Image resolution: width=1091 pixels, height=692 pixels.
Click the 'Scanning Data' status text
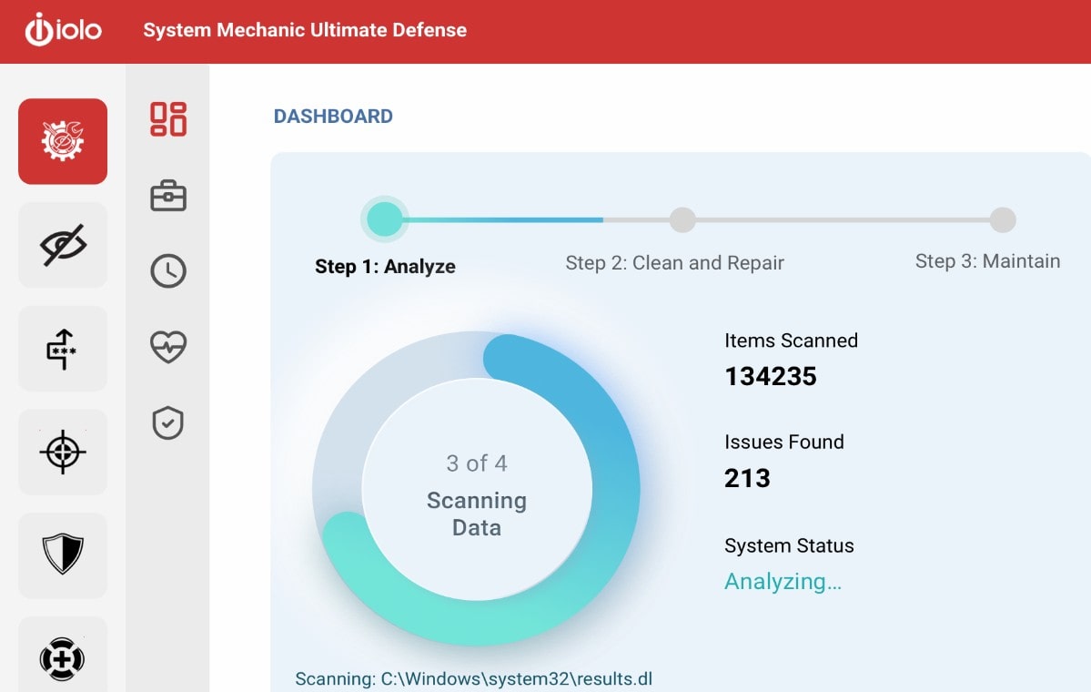[x=477, y=514]
